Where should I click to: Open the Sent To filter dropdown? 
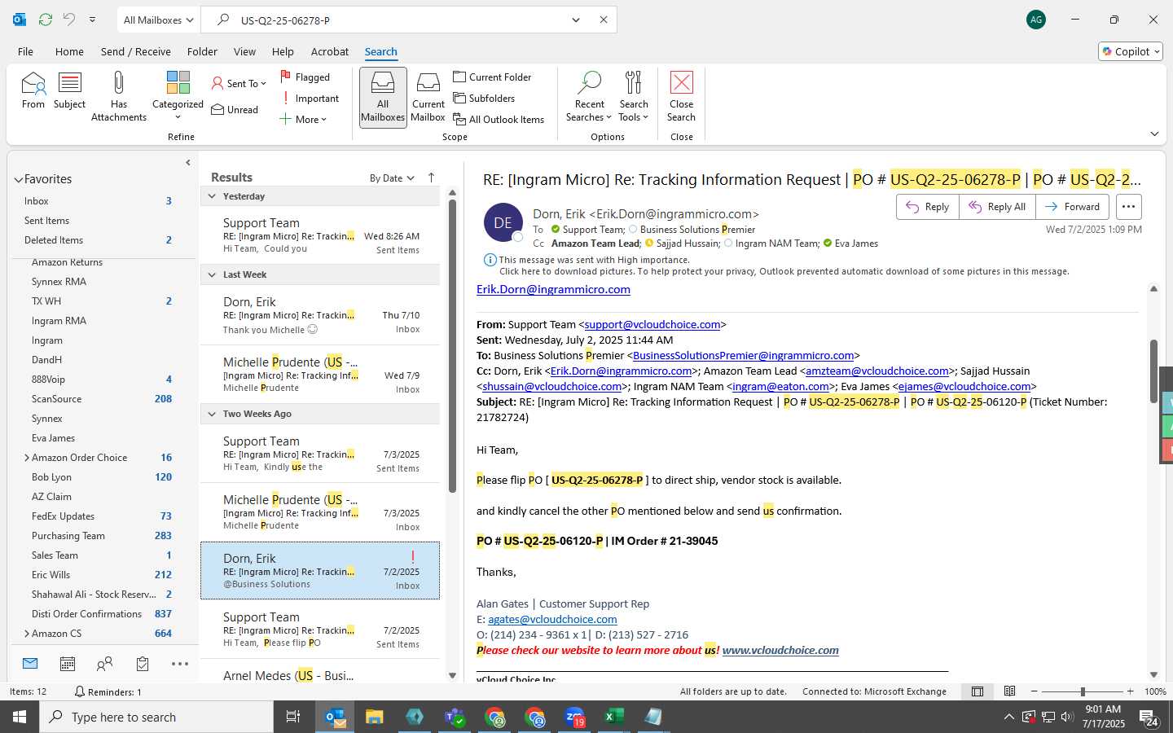click(x=239, y=83)
